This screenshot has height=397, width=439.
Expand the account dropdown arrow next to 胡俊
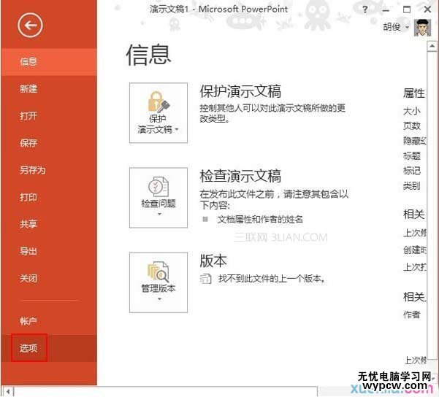(x=407, y=28)
